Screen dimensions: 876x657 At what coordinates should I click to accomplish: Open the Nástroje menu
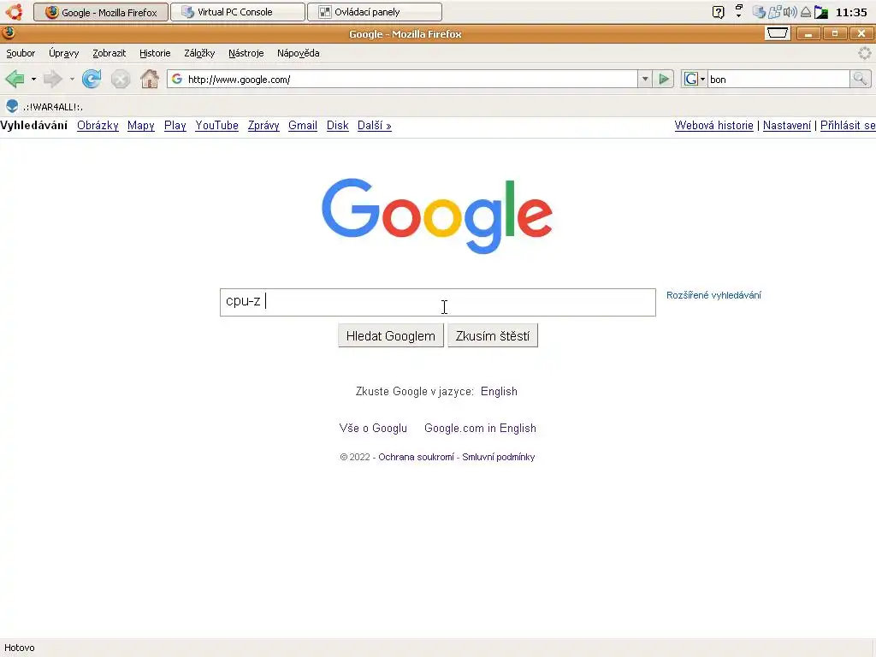click(x=246, y=53)
